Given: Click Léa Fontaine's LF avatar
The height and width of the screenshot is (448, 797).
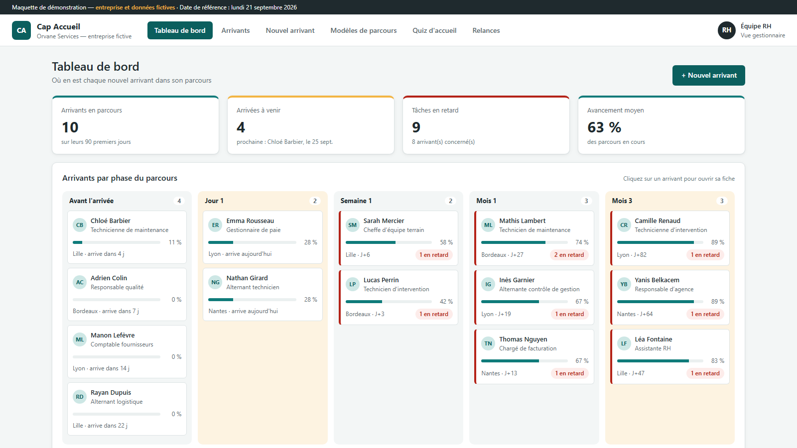Looking at the screenshot, I should [624, 343].
